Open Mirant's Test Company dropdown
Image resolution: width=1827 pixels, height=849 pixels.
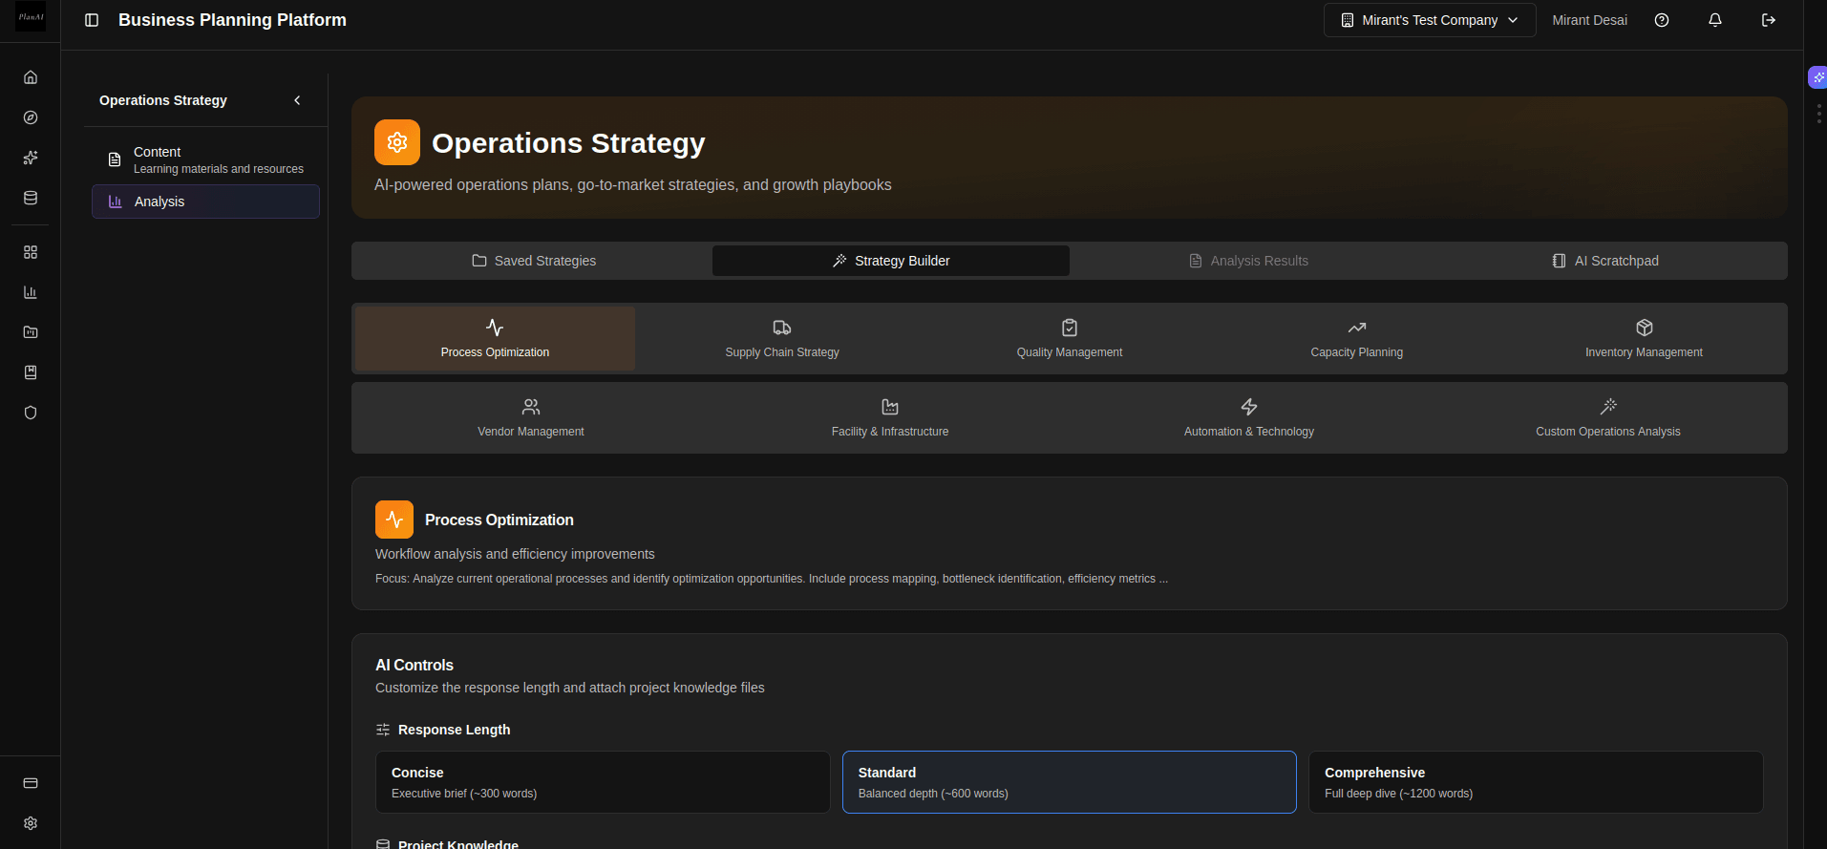(x=1429, y=20)
